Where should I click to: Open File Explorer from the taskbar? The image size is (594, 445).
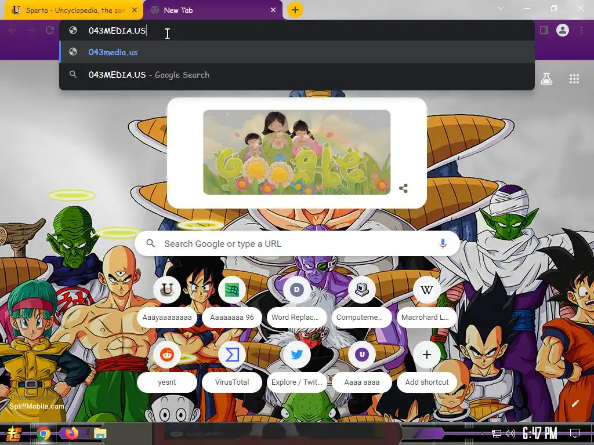pos(100,433)
